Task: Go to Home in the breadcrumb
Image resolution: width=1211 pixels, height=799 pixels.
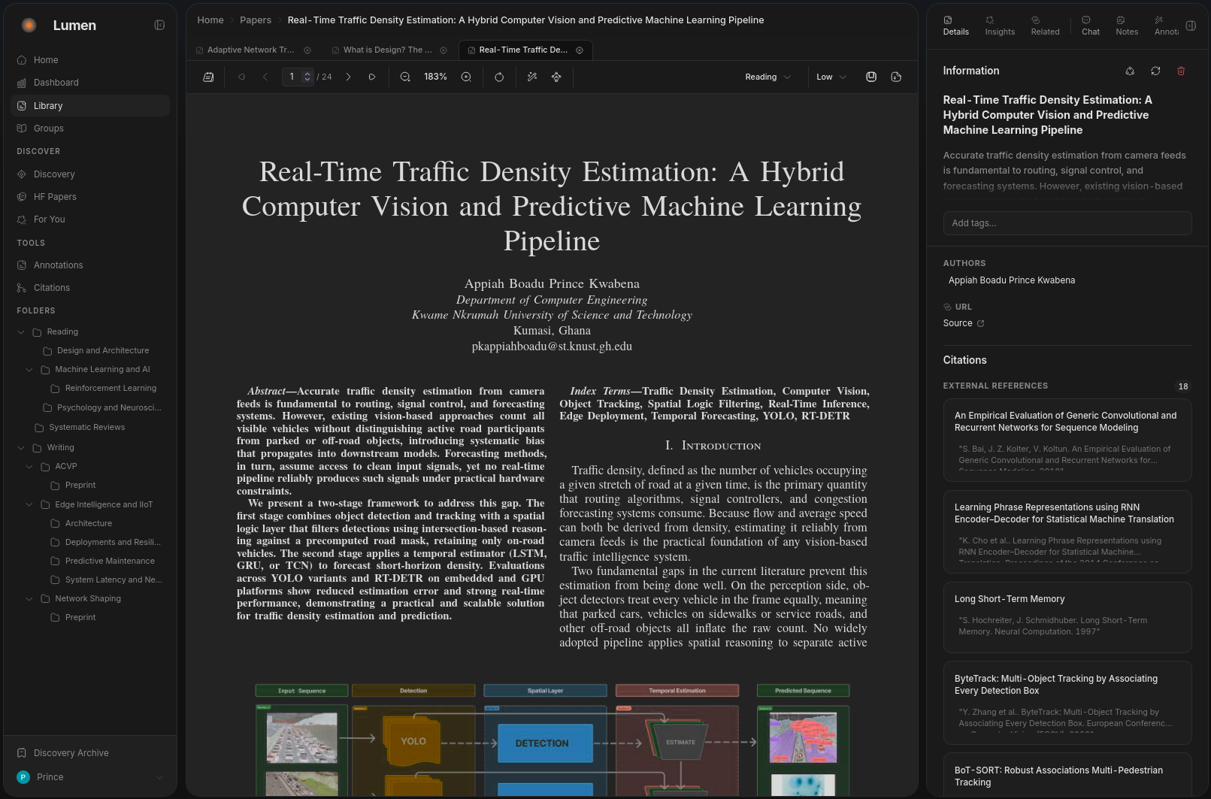Action: pos(210,20)
